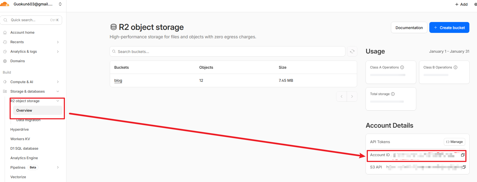Click Manage API Tokens button
The image size is (477, 182).
[454, 142]
